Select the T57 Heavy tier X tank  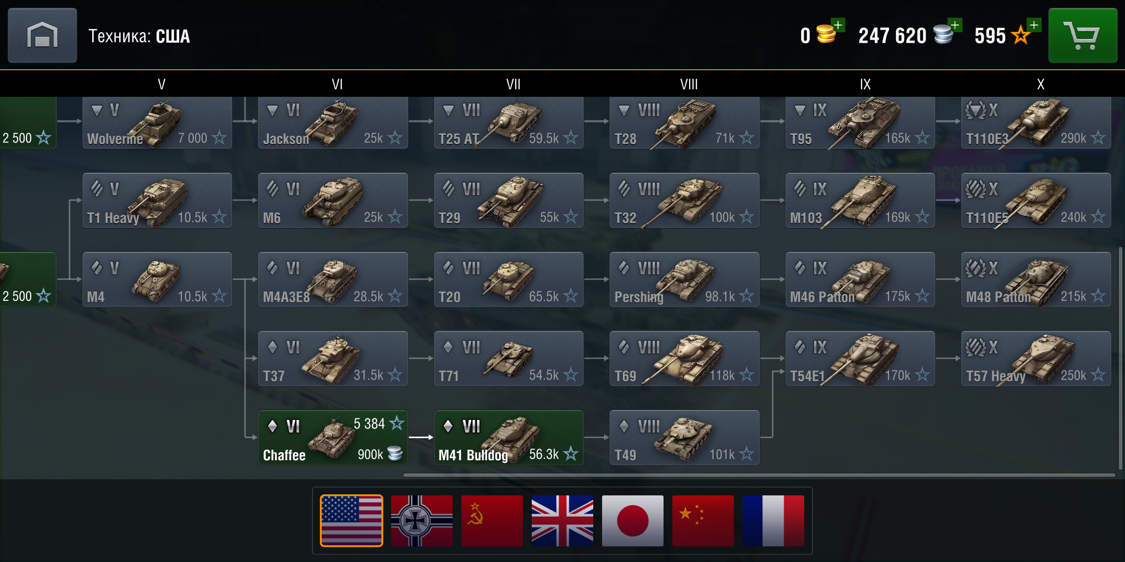pyautogui.click(x=1036, y=359)
